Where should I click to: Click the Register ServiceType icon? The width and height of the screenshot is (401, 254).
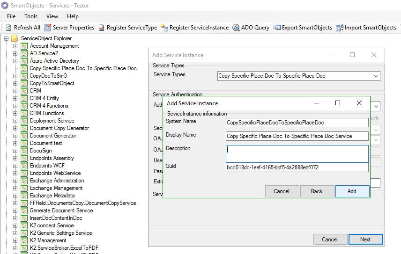(x=102, y=28)
